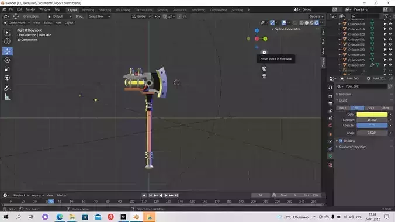Toggle the Shadow checkbox
This screenshot has height=222, width=395.
pyautogui.click(x=341, y=141)
